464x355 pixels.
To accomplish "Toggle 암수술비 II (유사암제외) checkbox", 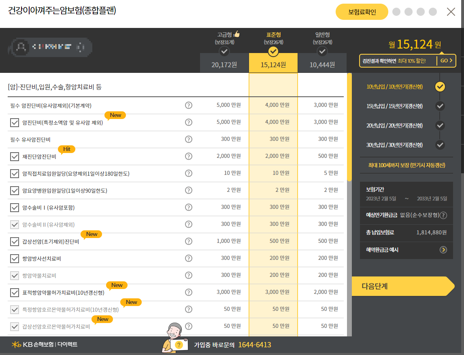I will point(15,225).
